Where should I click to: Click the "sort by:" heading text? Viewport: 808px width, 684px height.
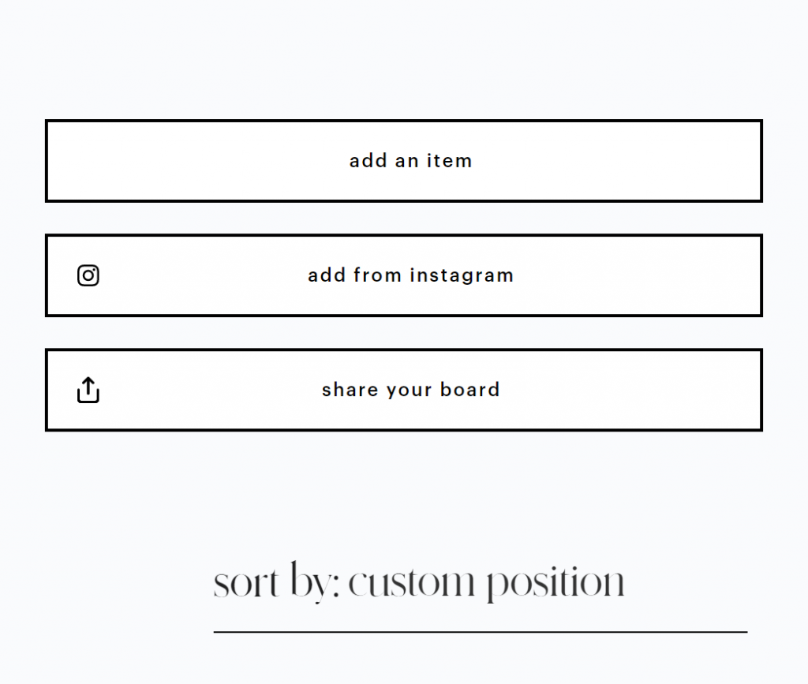[276, 584]
